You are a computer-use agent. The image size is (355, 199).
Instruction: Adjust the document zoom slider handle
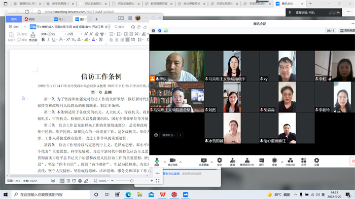click(x=132, y=181)
